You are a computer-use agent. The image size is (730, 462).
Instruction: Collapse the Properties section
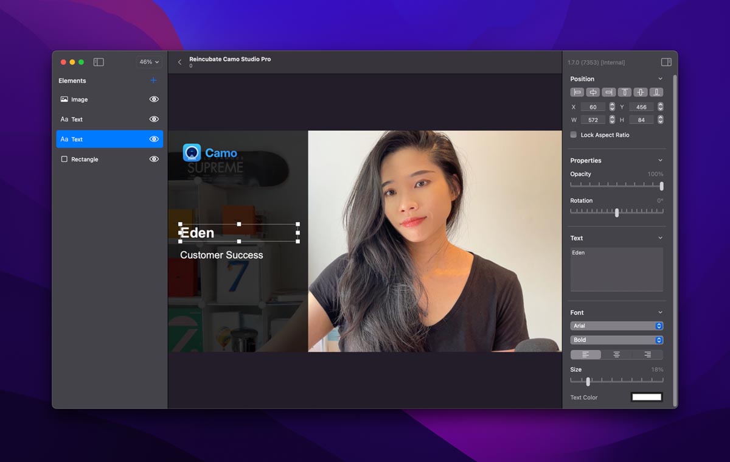(660, 161)
